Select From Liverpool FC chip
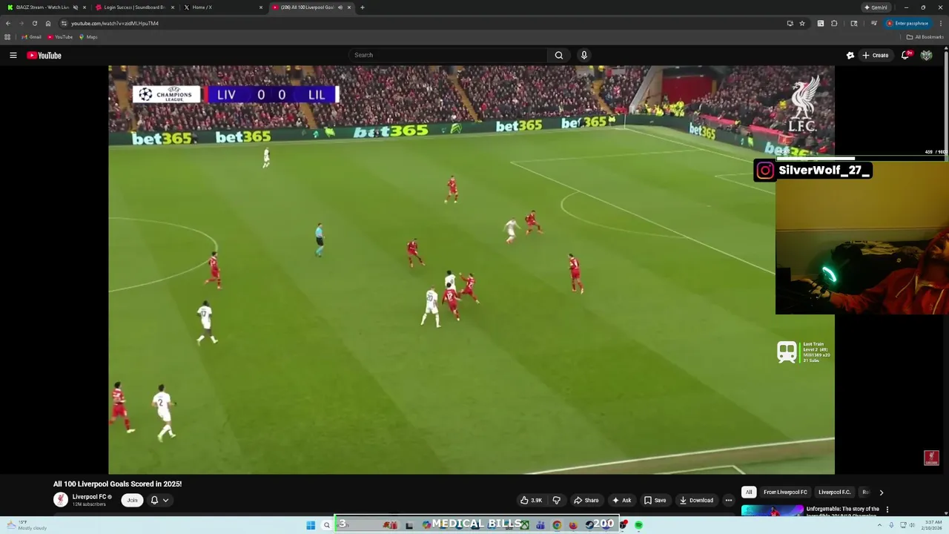The image size is (949, 534). [785, 492]
